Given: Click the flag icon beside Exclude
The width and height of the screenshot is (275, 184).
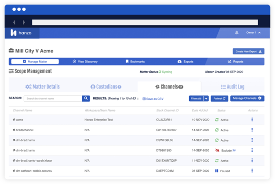Looking at the screenshot, I should tap(234, 150).
